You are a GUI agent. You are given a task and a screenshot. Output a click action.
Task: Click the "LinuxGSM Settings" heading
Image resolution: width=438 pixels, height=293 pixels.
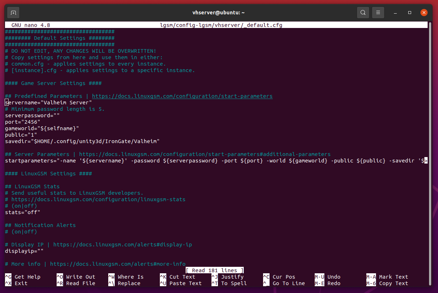[x=48, y=174]
